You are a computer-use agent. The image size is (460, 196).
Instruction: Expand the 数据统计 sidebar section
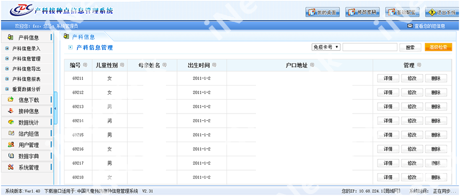pos(27,122)
